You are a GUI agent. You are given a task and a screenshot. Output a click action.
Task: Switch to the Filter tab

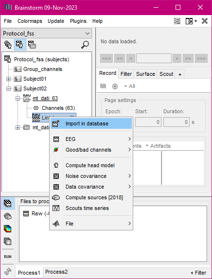click(x=126, y=74)
